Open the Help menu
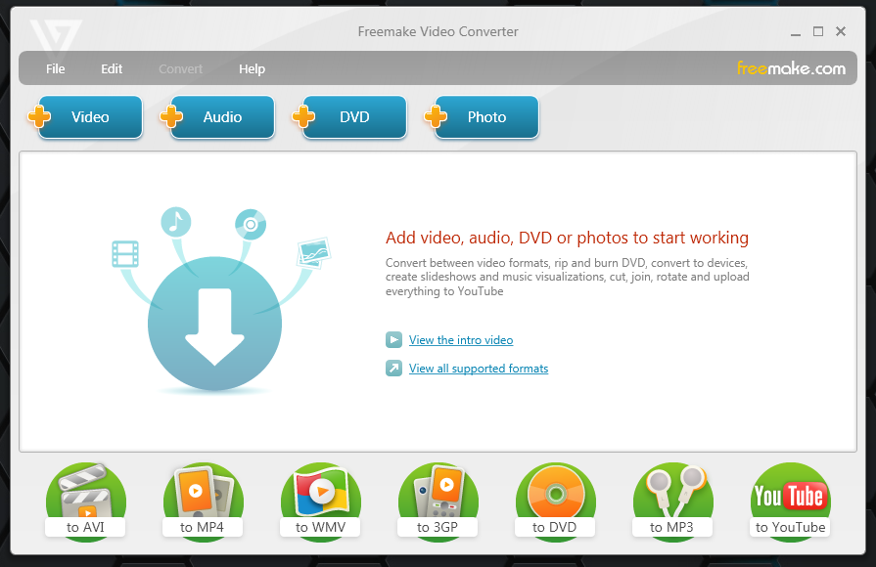The image size is (876, 567). click(252, 68)
